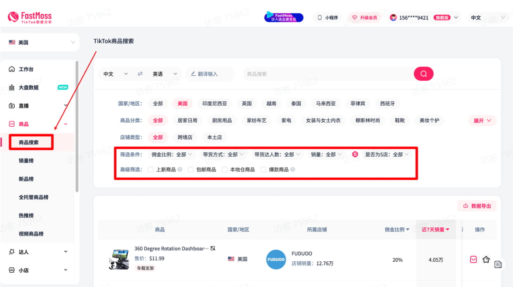Click the pink search magnifier button

(423, 74)
